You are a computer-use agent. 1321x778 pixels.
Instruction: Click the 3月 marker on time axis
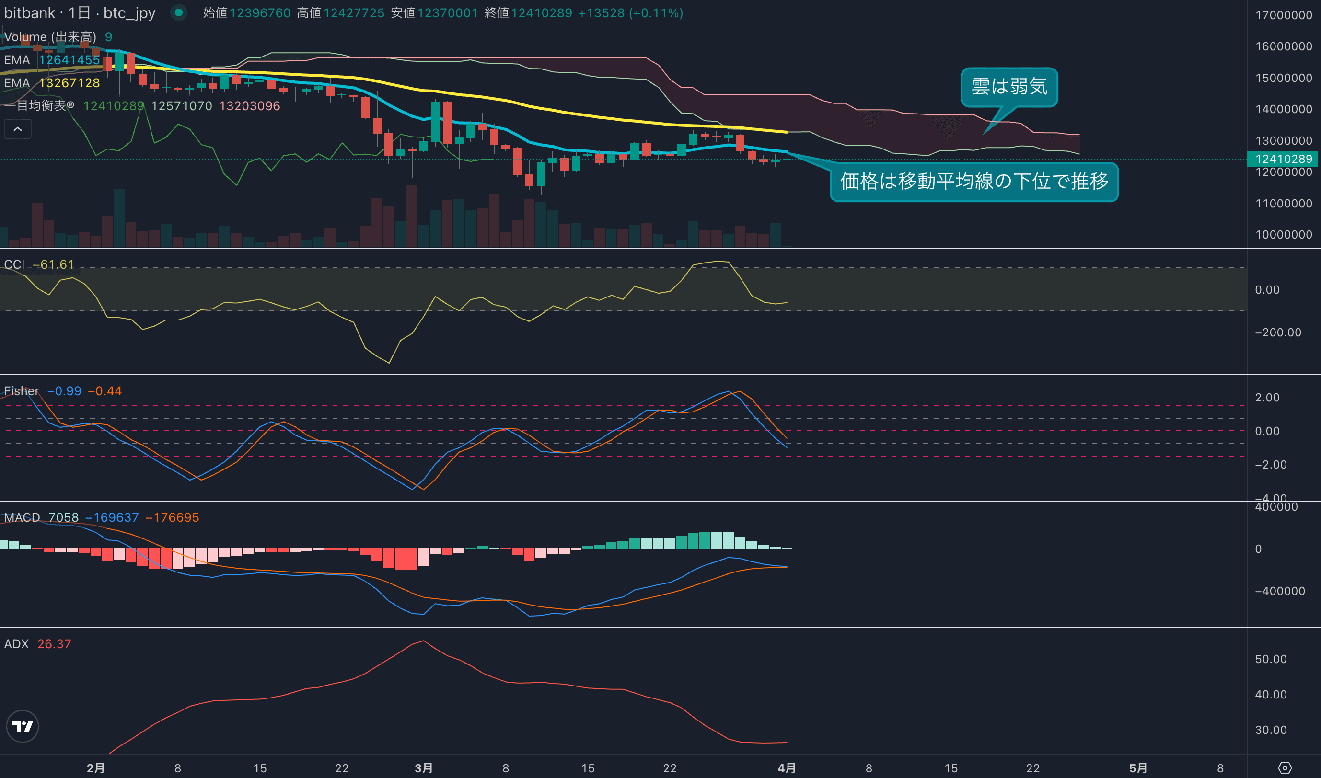click(423, 768)
